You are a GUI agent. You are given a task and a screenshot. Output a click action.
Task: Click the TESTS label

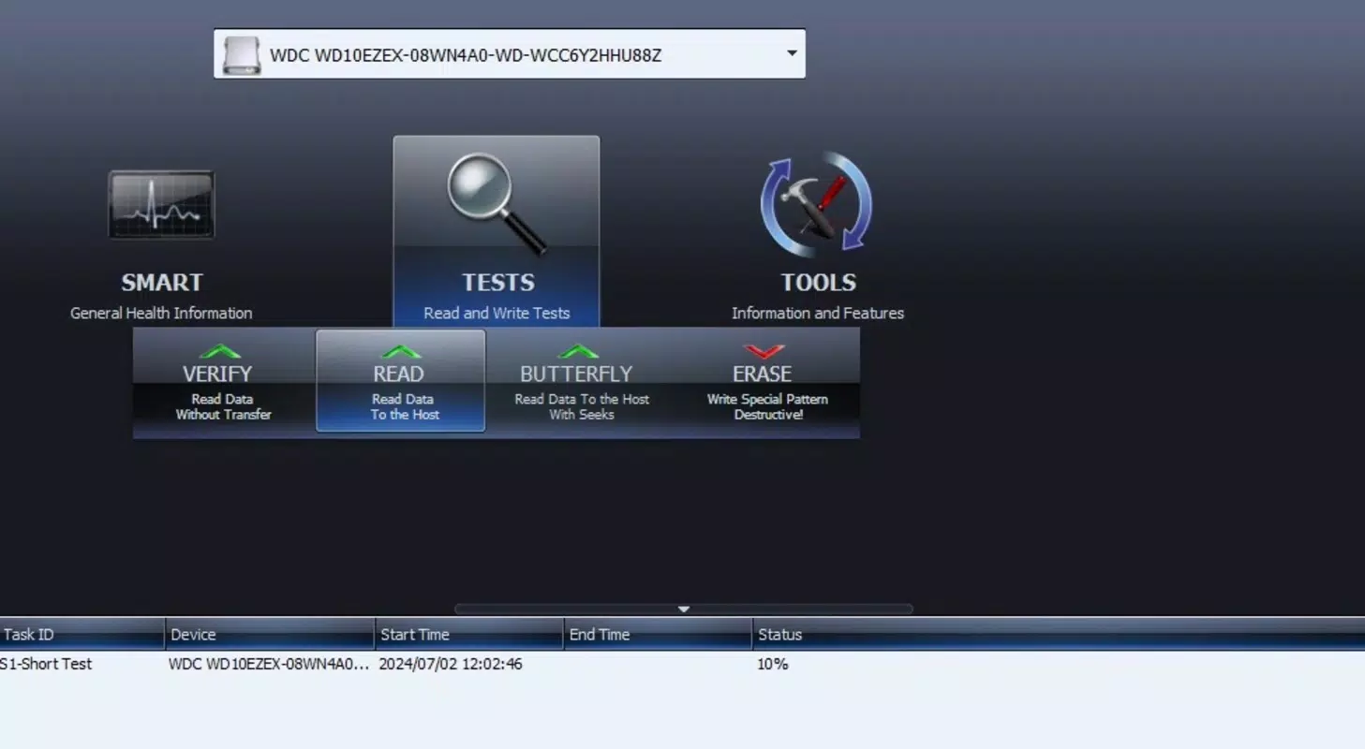tap(498, 283)
